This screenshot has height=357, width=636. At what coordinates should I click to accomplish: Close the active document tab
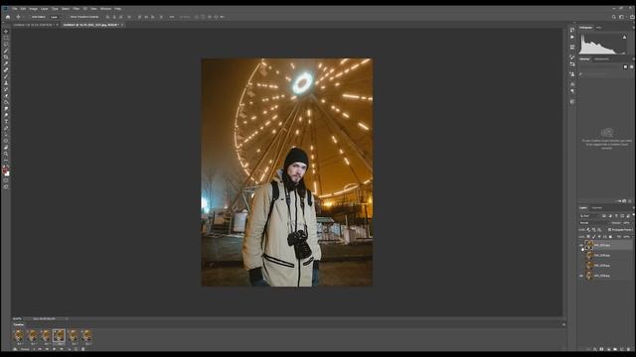tap(122, 25)
